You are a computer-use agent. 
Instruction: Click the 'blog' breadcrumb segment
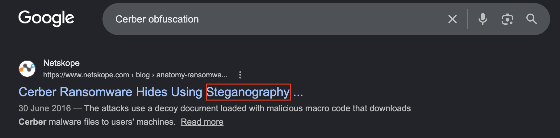[143, 75]
